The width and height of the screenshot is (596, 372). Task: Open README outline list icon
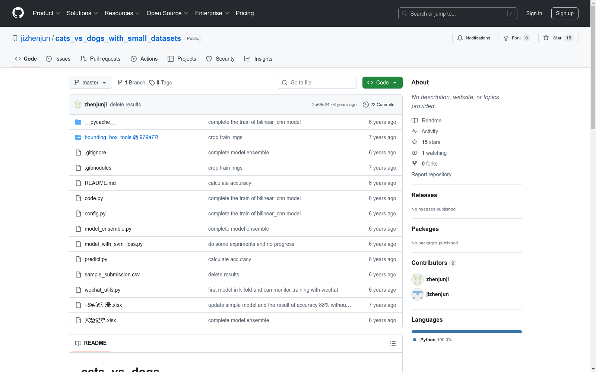pyautogui.click(x=393, y=343)
